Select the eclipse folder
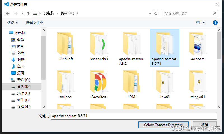The width and height of the screenshot is (224, 134). point(66,85)
